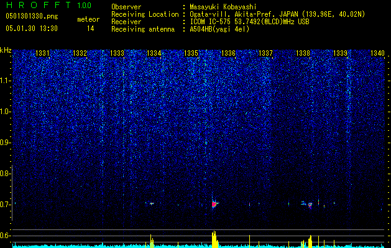Viewport: 391px width, 248px height.
Task: Click the 'Receiving Location' label
Action: (145, 14)
